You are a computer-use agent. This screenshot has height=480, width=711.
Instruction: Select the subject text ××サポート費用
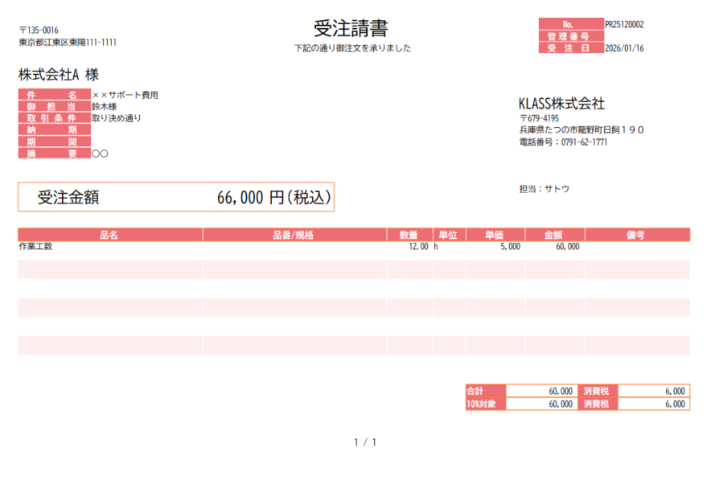pyautogui.click(x=125, y=95)
